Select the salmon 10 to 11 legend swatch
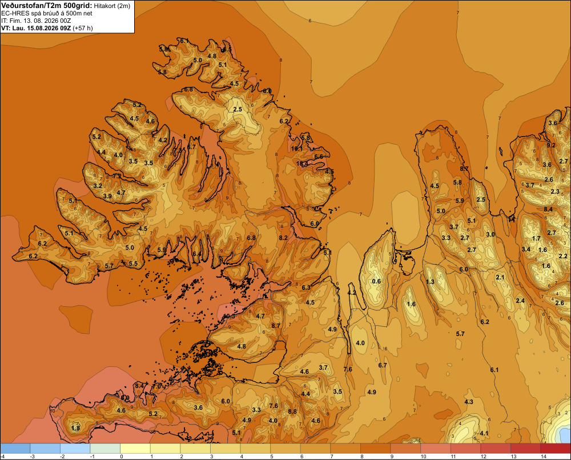 tap(436, 449)
